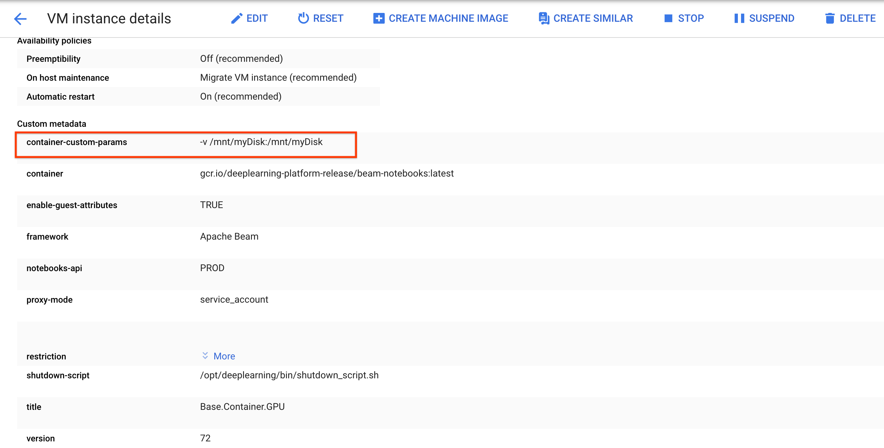Toggle On host maintenance migrate setting
Viewport: 884px width, 448px height.
(278, 77)
